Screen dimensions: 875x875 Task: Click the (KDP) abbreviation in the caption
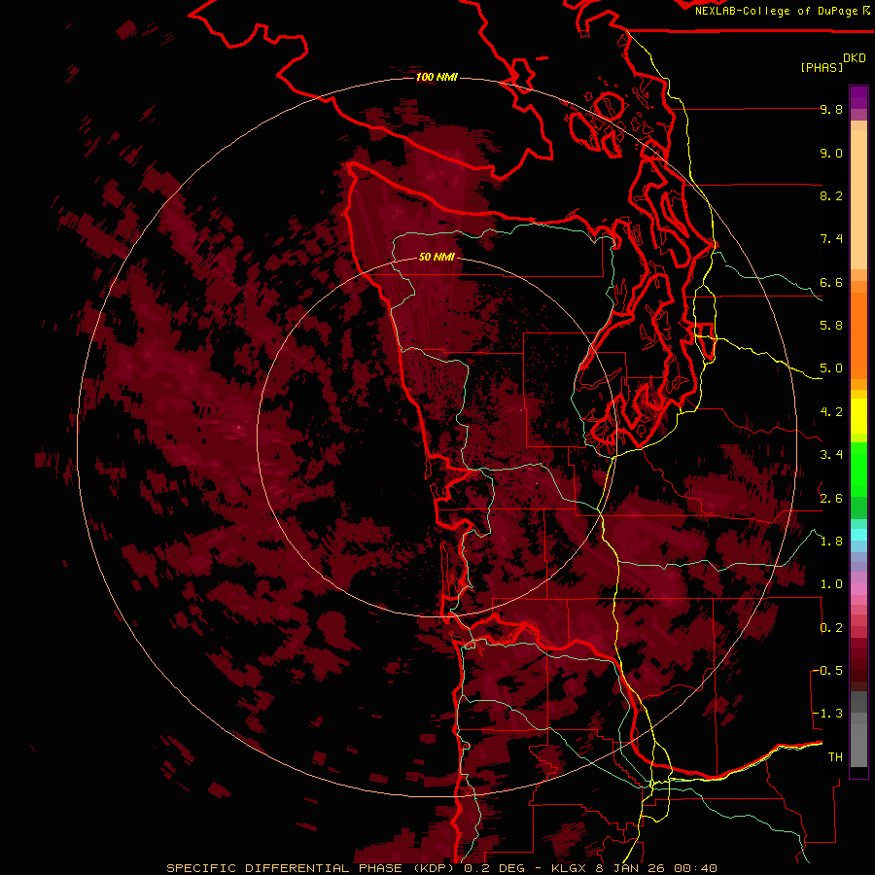[433, 868]
